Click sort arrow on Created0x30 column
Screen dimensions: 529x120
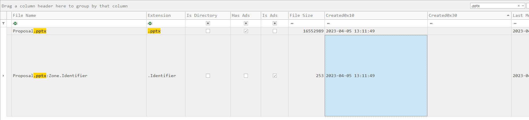coord(508,15)
